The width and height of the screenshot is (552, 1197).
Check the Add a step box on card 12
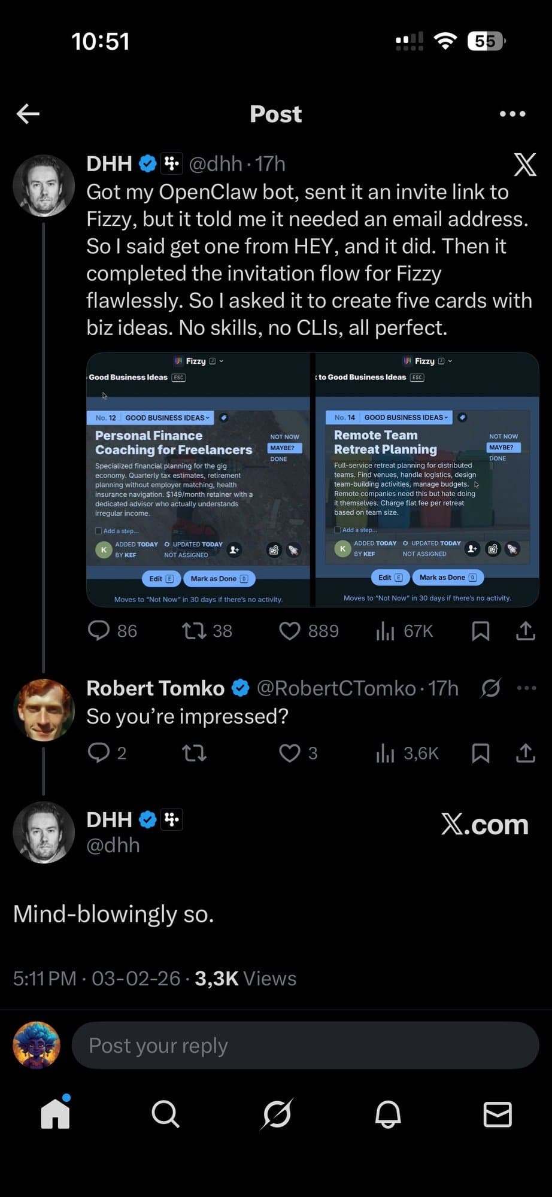tap(99, 530)
